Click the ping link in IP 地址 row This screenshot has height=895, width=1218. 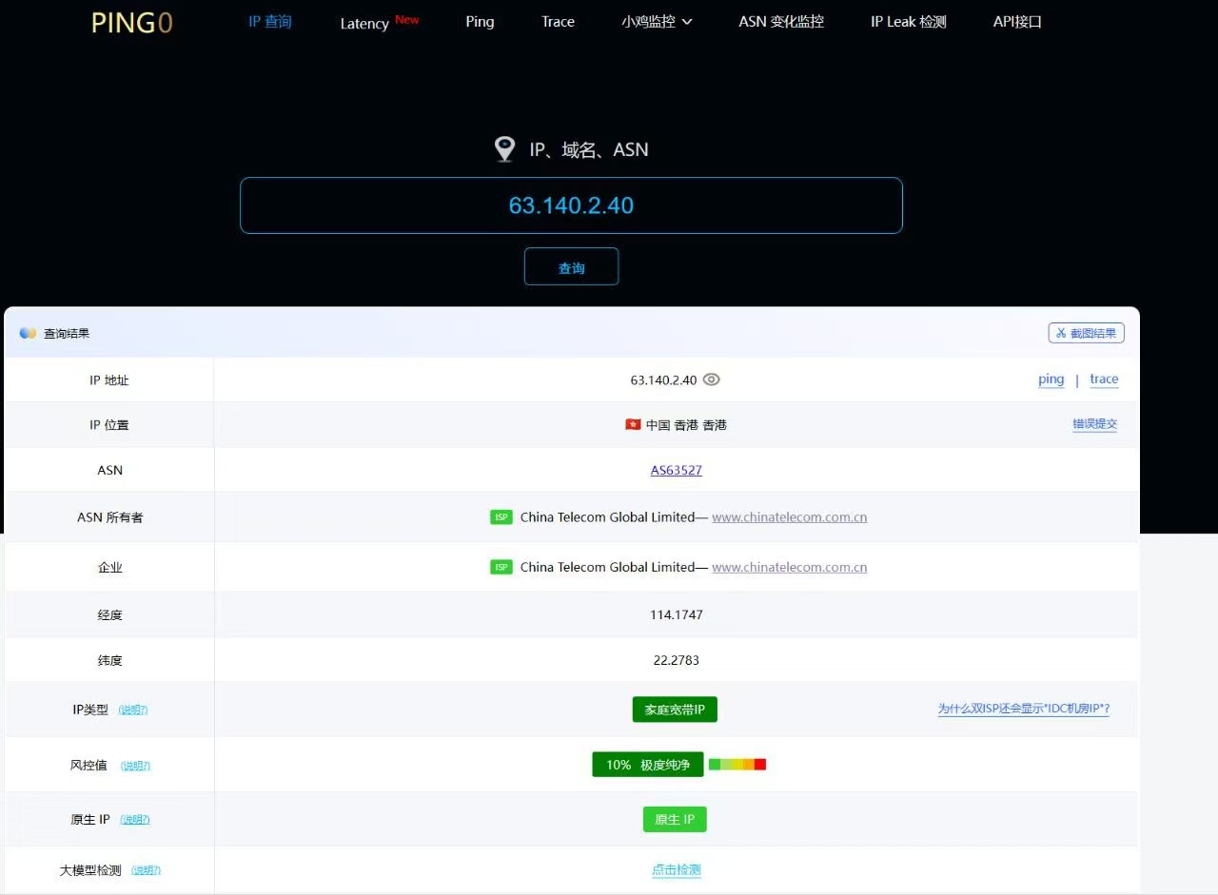pyautogui.click(x=1051, y=379)
